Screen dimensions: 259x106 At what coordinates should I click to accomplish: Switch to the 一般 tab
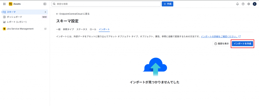coord(58,29)
